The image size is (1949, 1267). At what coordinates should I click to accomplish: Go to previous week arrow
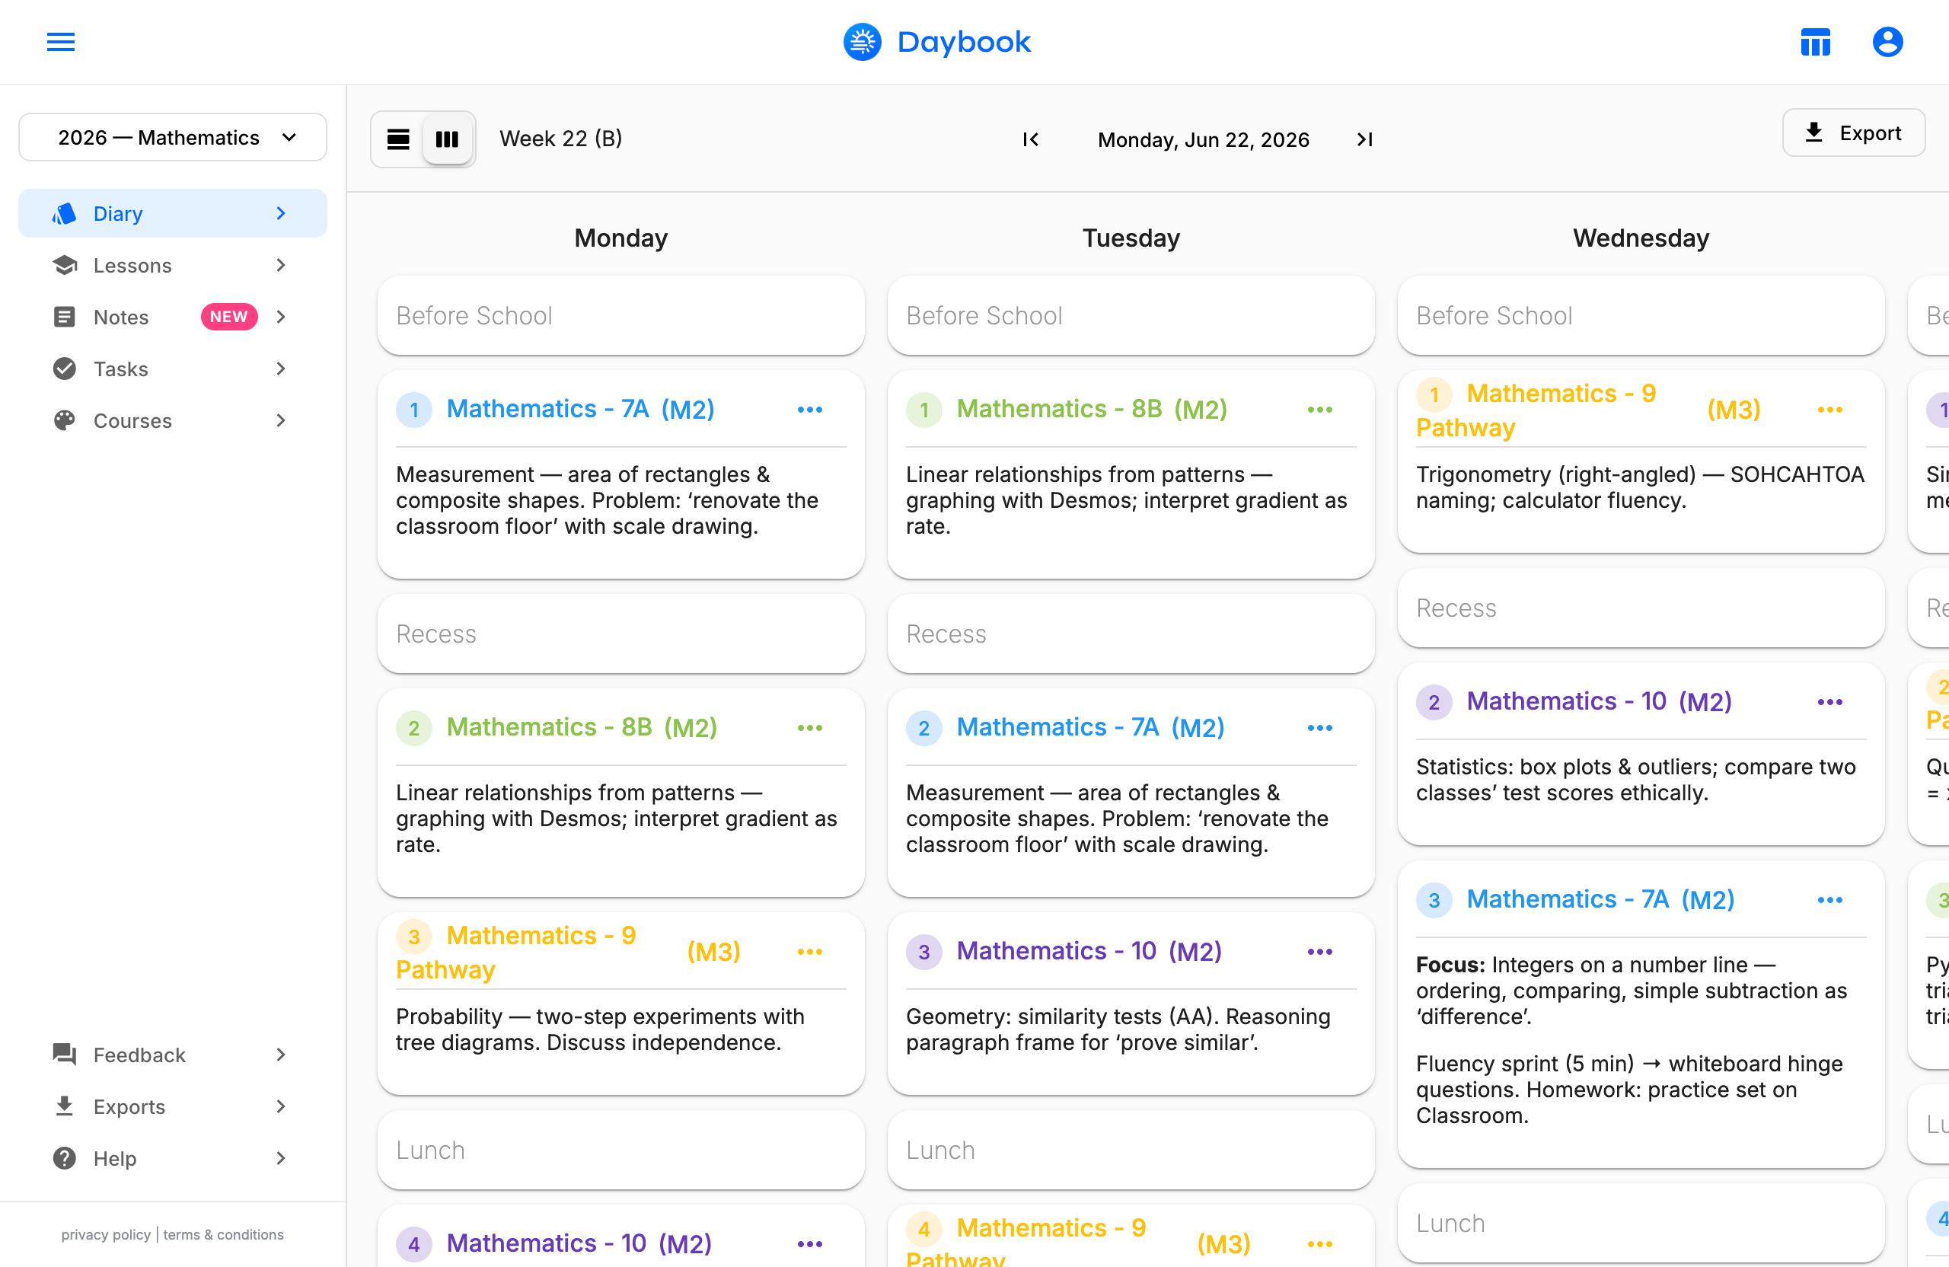(1030, 140)
